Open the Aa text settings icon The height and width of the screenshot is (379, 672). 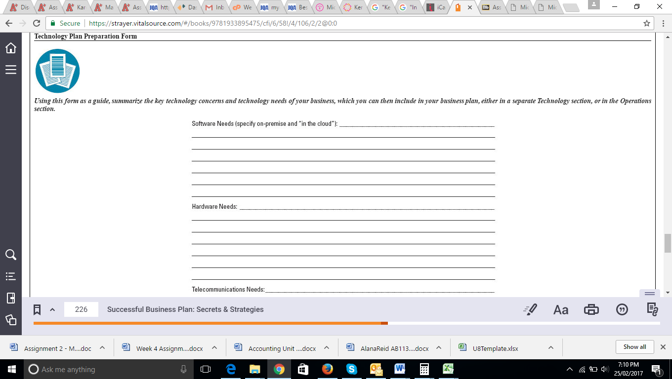561,310
